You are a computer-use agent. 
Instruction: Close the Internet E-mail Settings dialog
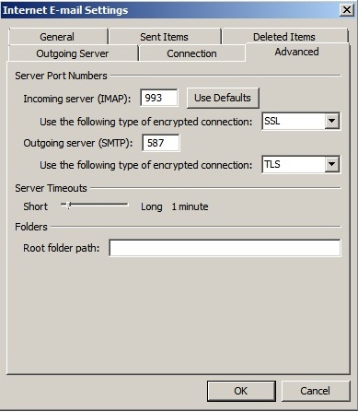tap(347, 10)
